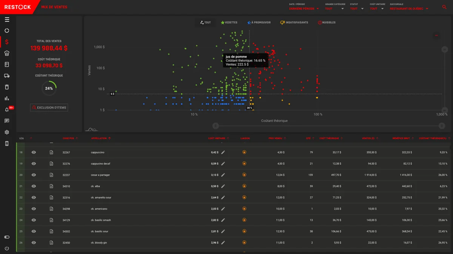Open the dollar sign sales section
This screenshot has height=254, width=453.
pos(7,42)
